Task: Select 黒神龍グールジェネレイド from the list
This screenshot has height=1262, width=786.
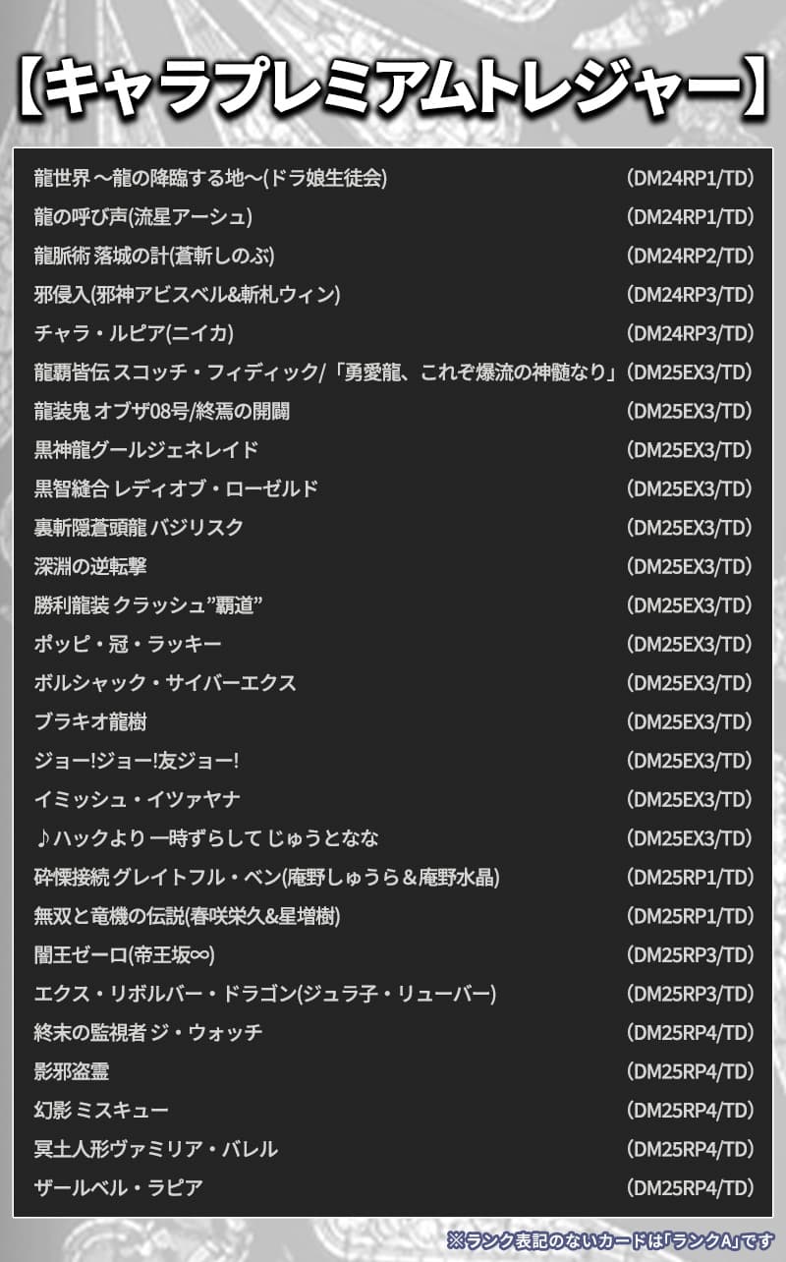Action: 146,450
